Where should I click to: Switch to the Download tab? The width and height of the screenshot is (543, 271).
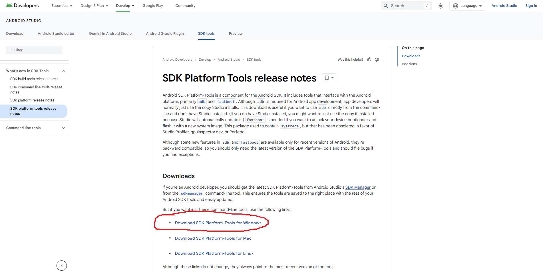click(x=15, y=34)
